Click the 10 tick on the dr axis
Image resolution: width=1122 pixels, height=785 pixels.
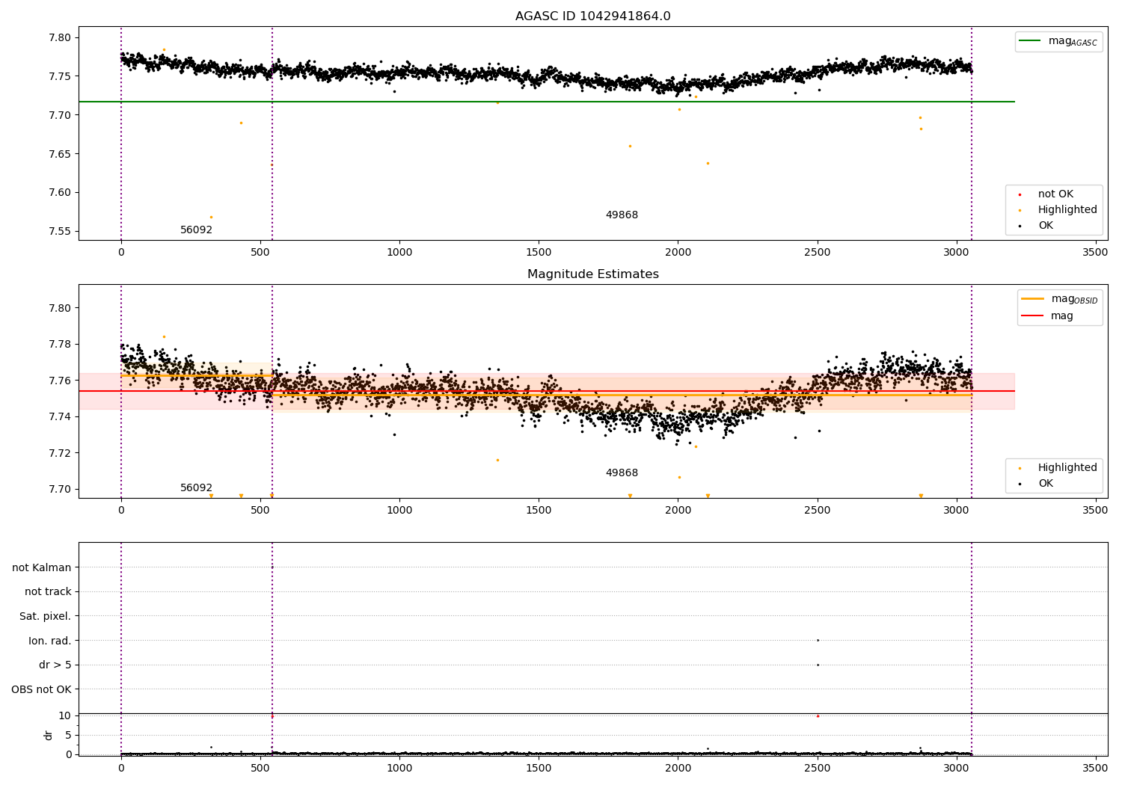point(65,715)
